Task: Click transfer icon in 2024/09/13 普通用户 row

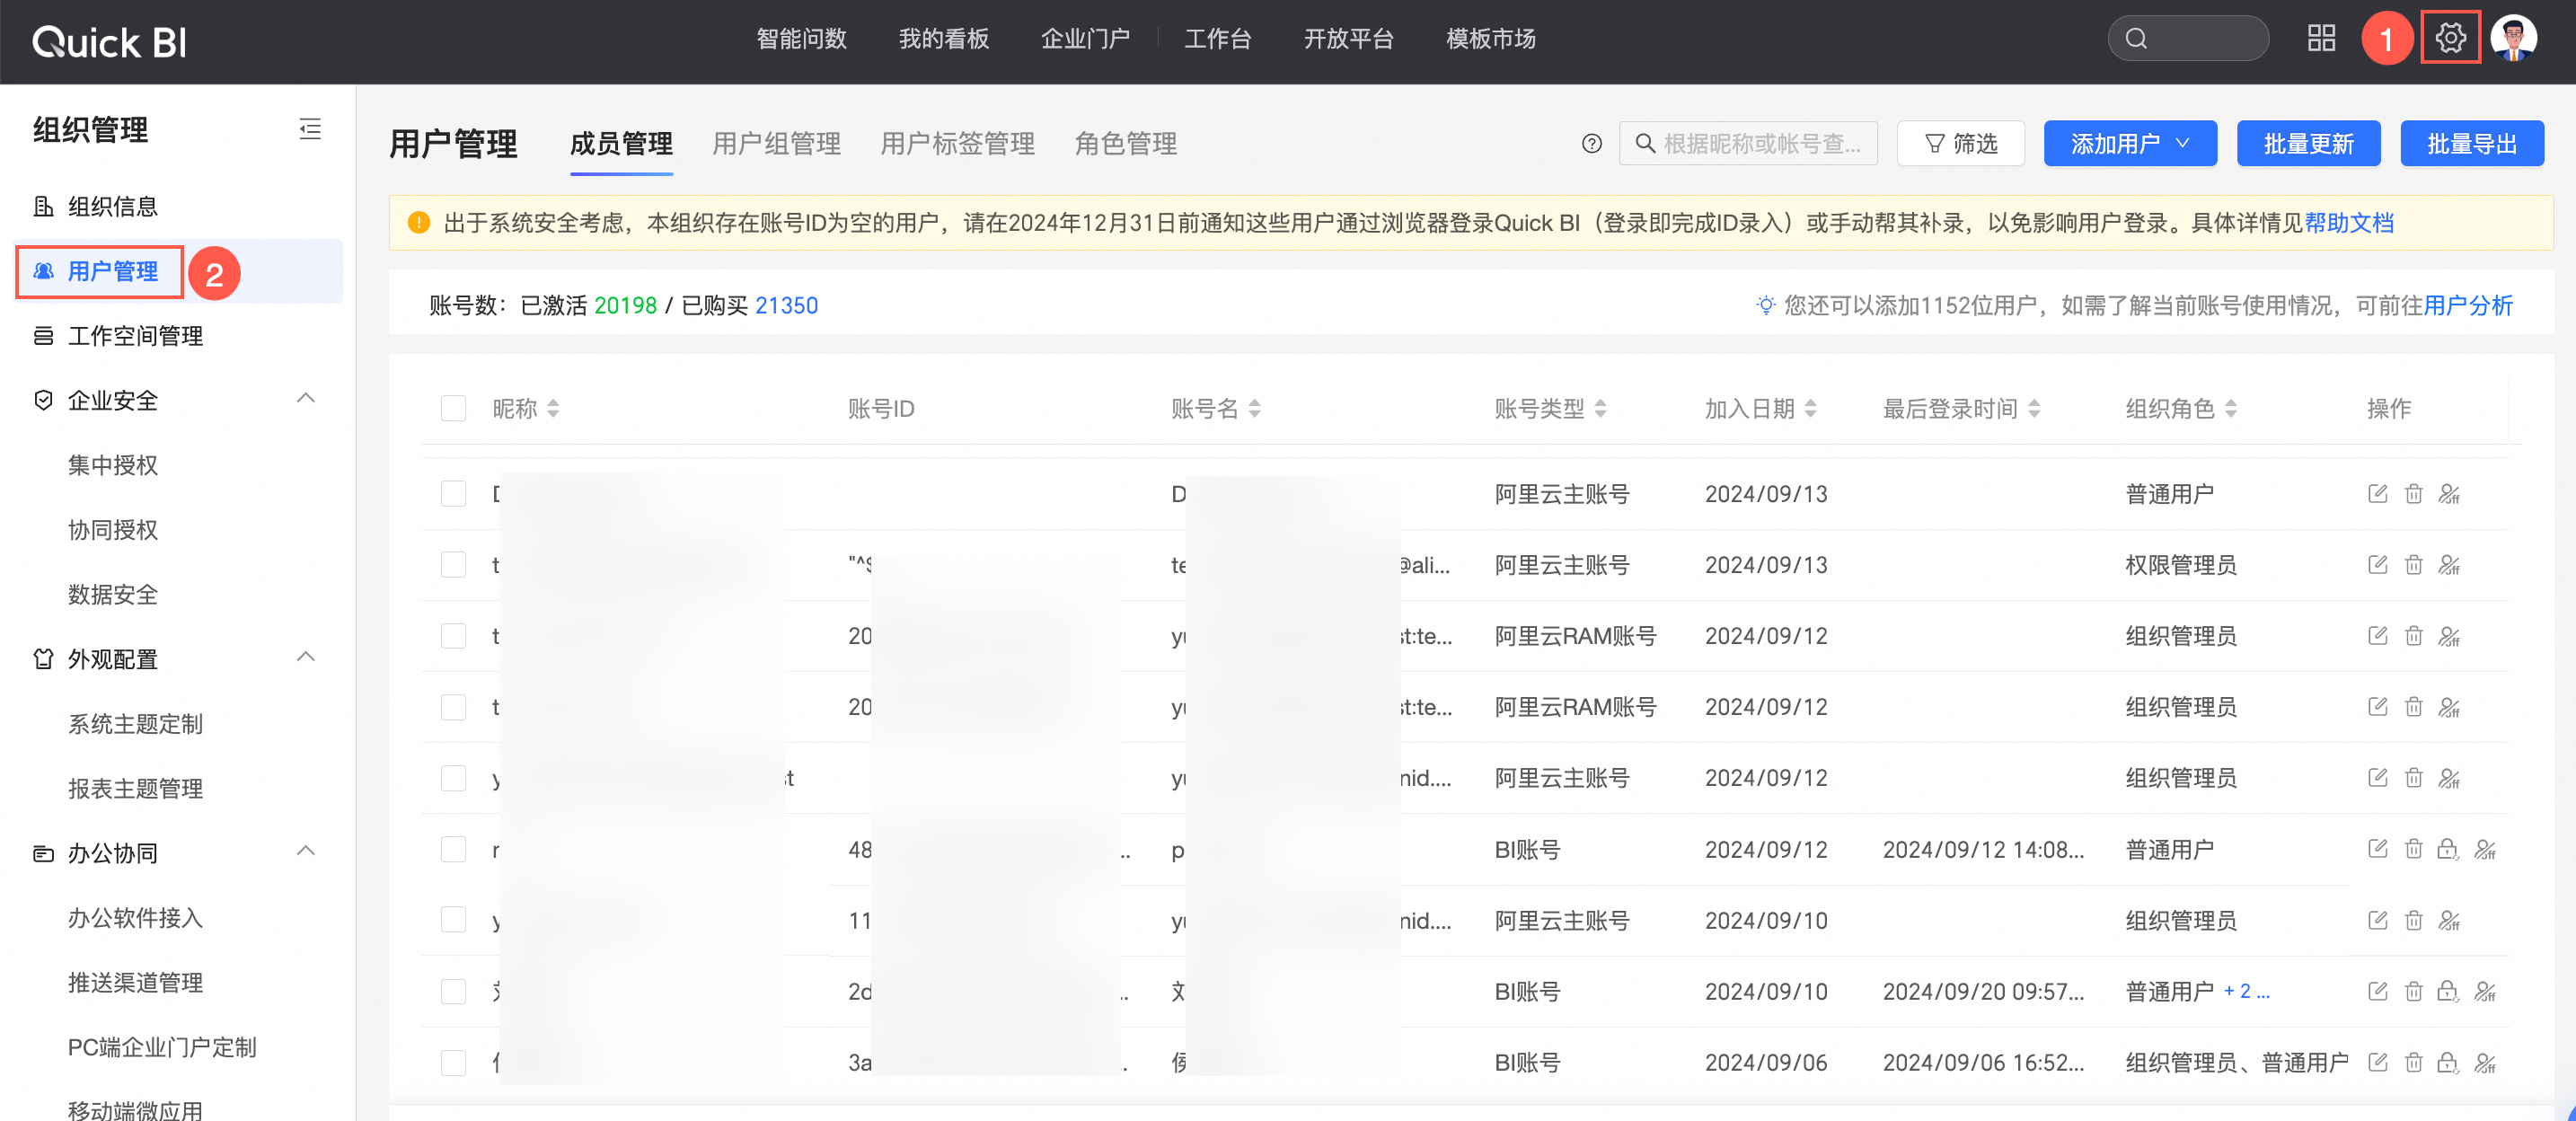Action: [2449, 493]
